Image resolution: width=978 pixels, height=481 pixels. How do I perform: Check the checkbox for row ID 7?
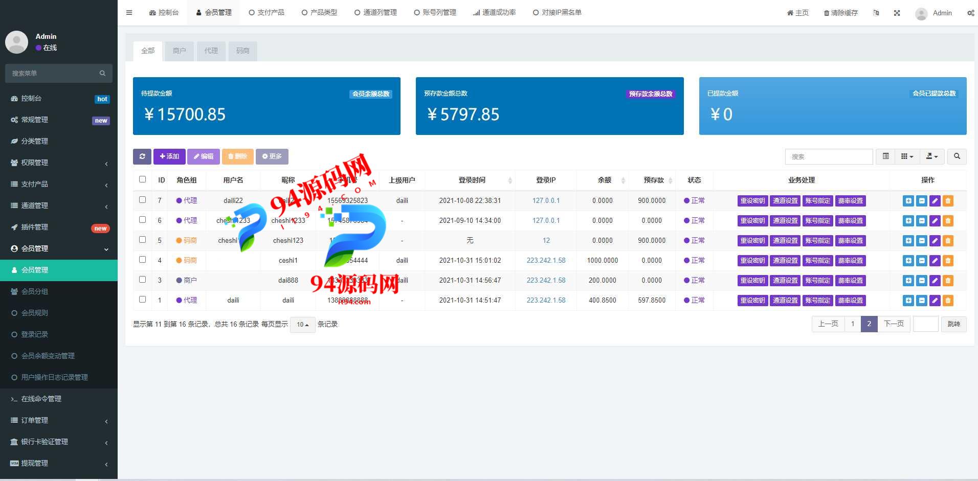pyautogui.click(x=142, y=200)
